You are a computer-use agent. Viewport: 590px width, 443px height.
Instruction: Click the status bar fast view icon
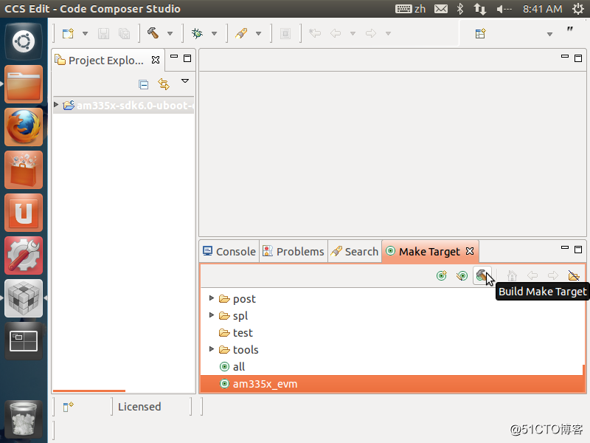point(68,407)
